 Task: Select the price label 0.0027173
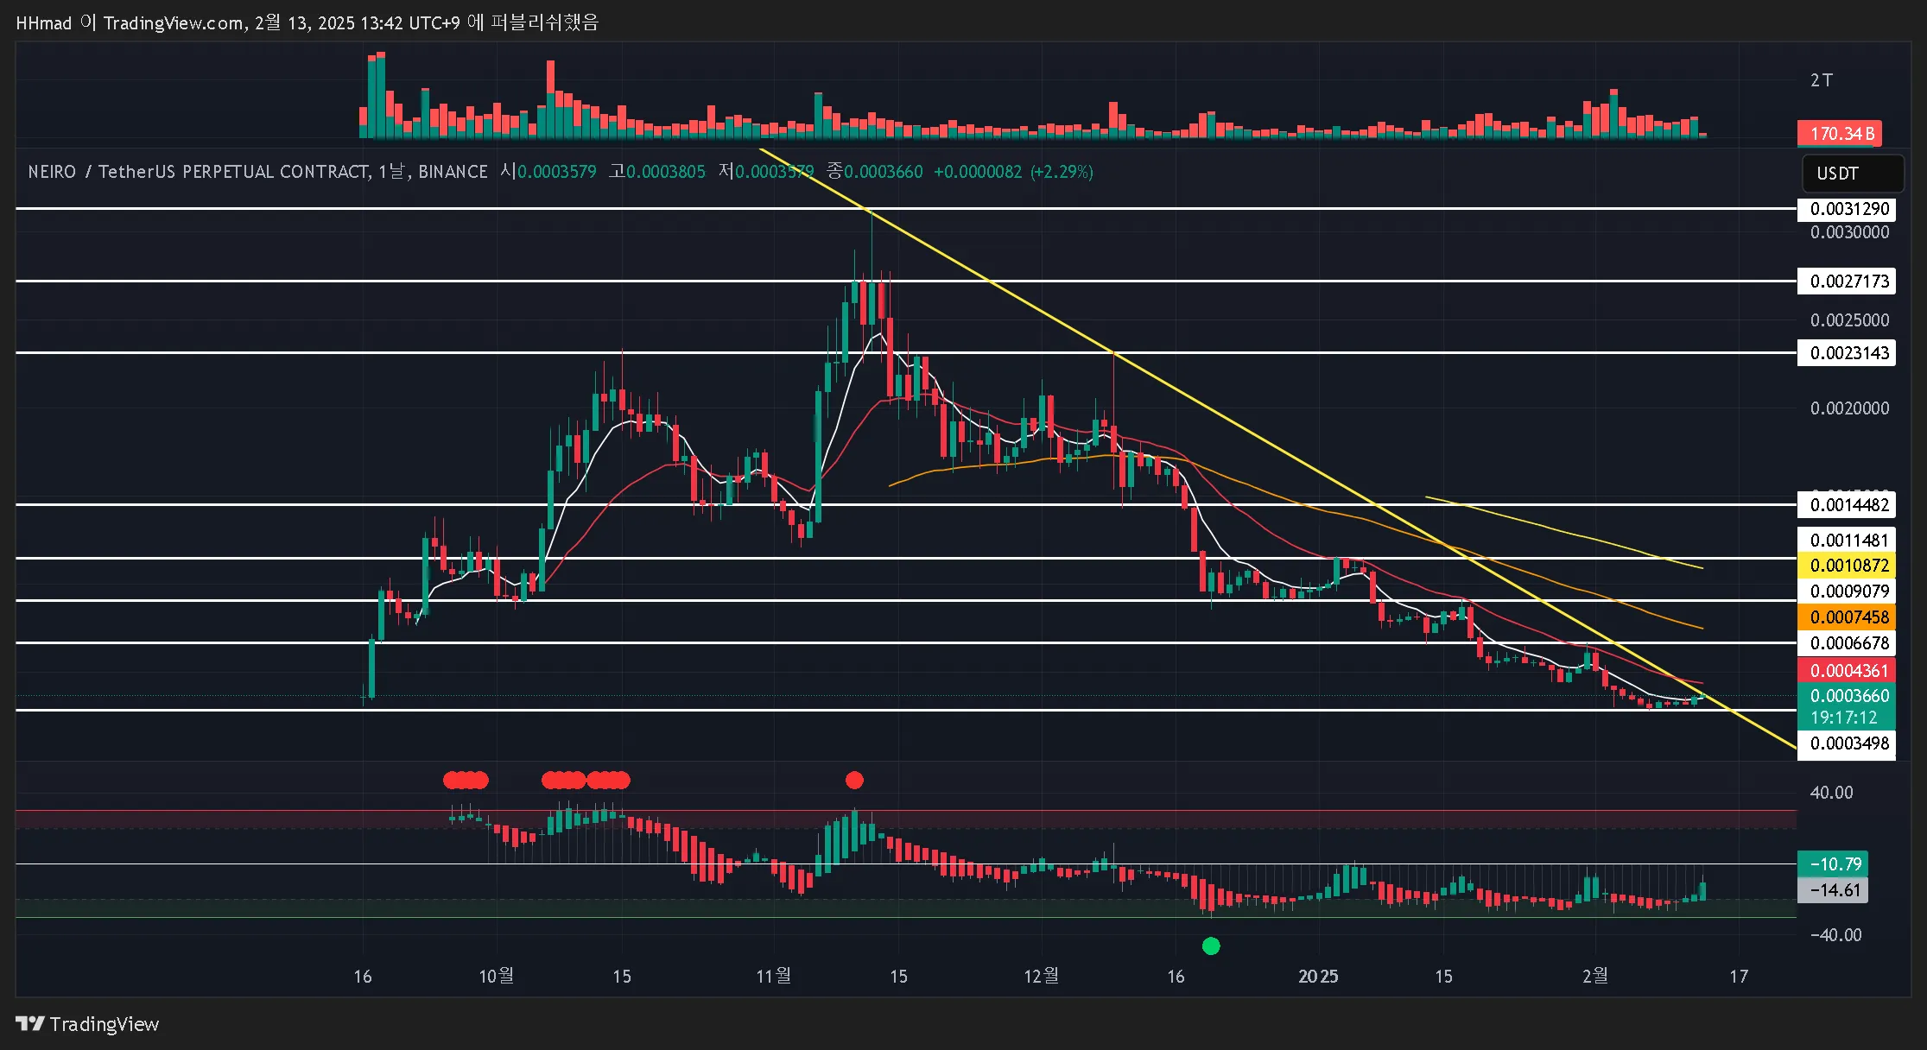tap(1847, 281)
